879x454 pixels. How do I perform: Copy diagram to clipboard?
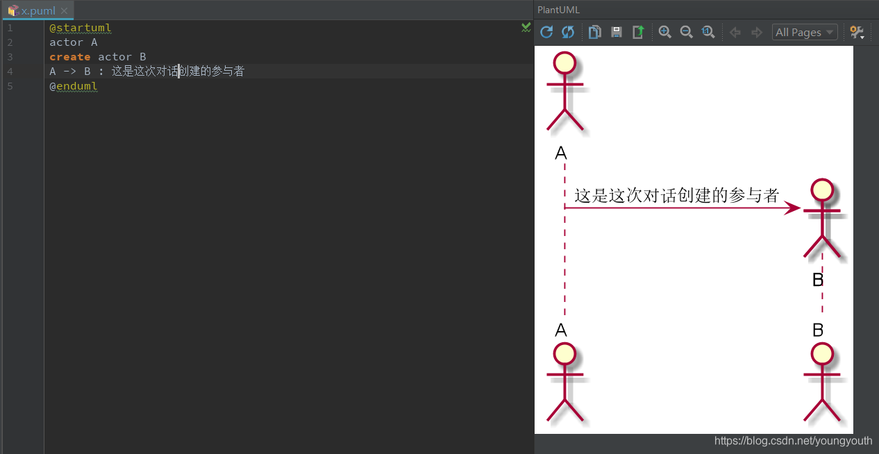(595, 32)
